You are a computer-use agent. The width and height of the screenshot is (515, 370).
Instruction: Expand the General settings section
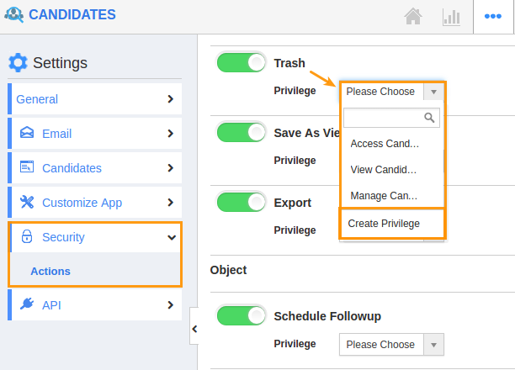[95, 99]
